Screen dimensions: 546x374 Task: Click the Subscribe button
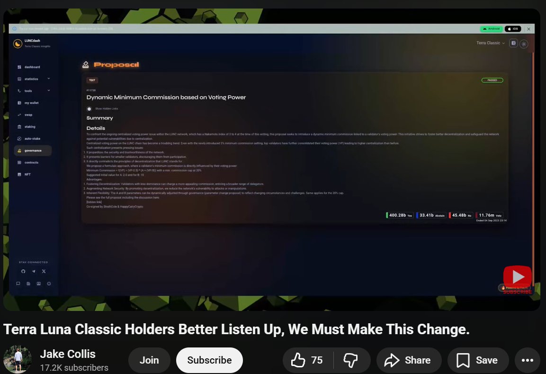coord(209,360)
